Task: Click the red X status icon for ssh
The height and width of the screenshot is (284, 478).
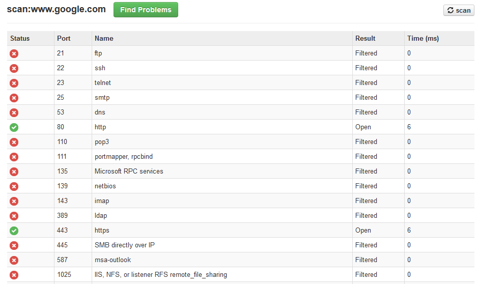Action: point(14,68)
